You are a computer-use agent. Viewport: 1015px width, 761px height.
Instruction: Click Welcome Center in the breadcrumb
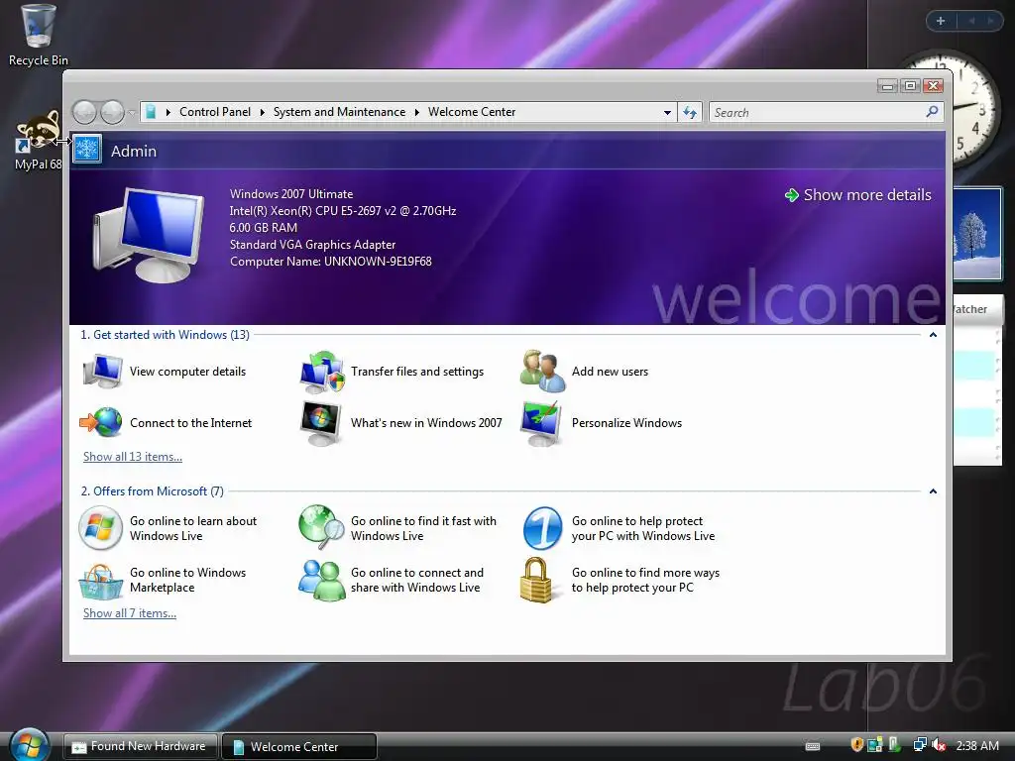[x=472, y=112]
